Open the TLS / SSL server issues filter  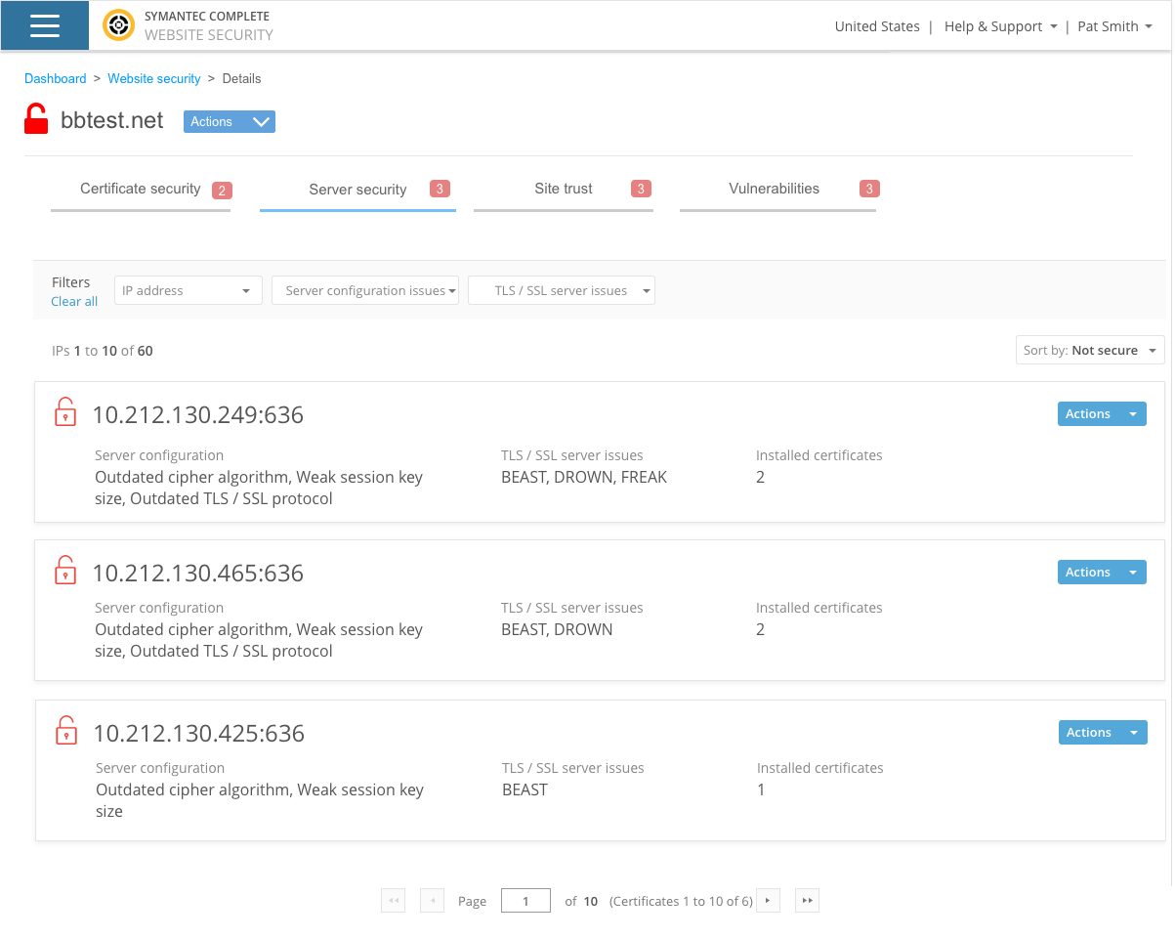click(x=562, y=290)
